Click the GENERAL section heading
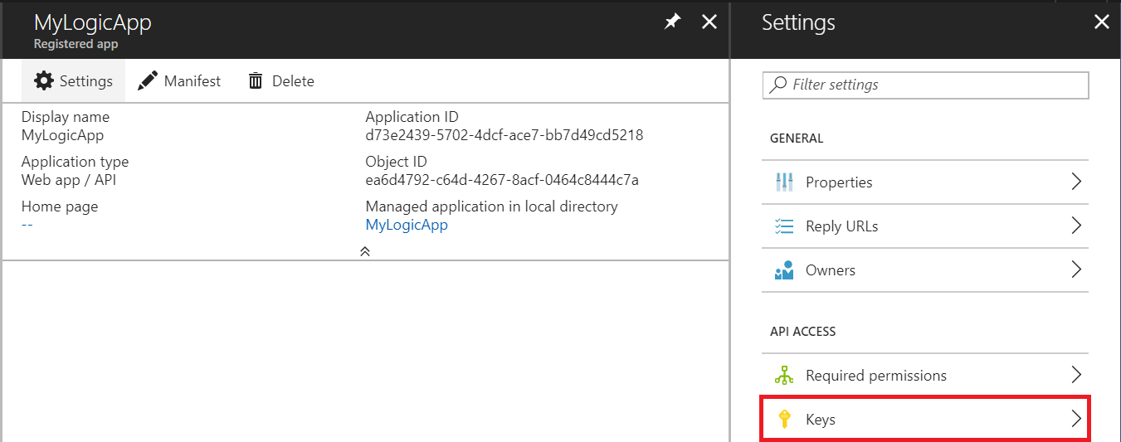The height and width of the screenshot is (442, 1121). (797, 138)
